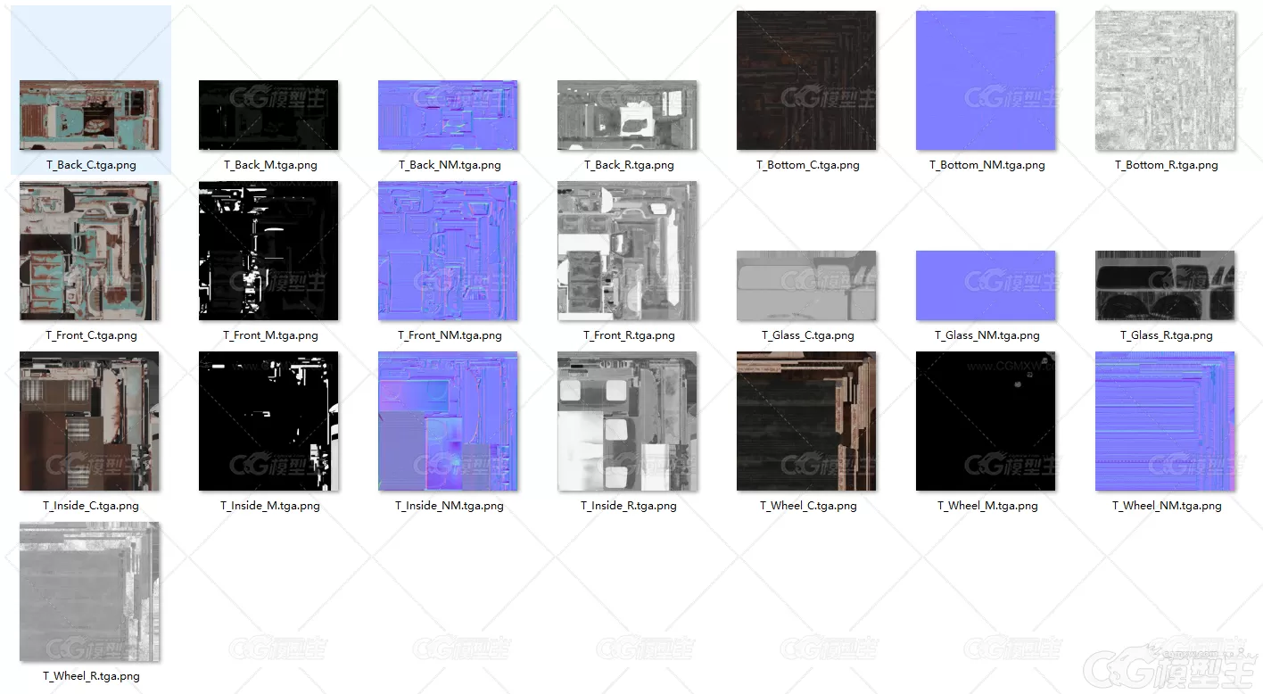Image resolution: width=1263 pixels, height=694 pixels.
Task: Select the T_Bottom_C.tga.png thumbnail
Action: [806, 80]
